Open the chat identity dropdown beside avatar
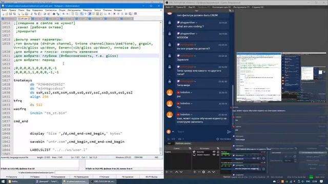 (173, 132)
